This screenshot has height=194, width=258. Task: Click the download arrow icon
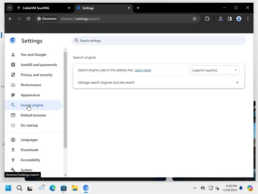pyautogui.click(x=13, y=150)
